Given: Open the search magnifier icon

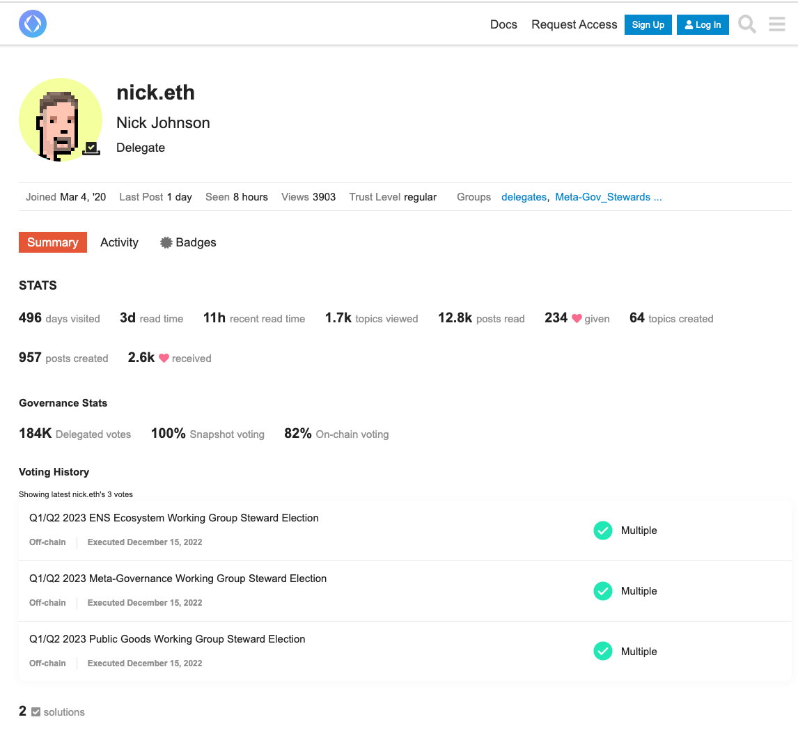Looking at the screenshot, I should point(746,24).
